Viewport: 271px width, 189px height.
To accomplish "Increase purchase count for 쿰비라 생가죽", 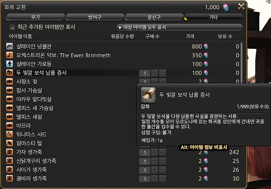I will point(155,179).
